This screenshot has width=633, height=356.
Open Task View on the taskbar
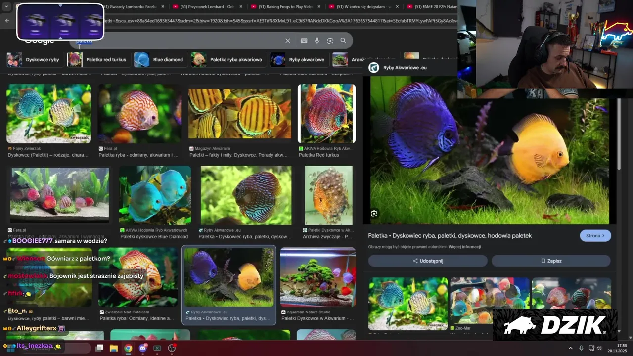coord(99,348)
